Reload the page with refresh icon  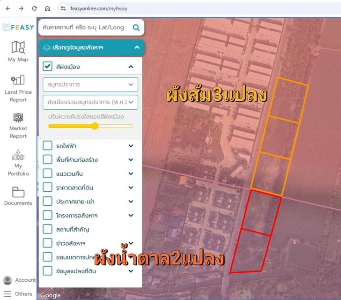[x=34, y=8]
